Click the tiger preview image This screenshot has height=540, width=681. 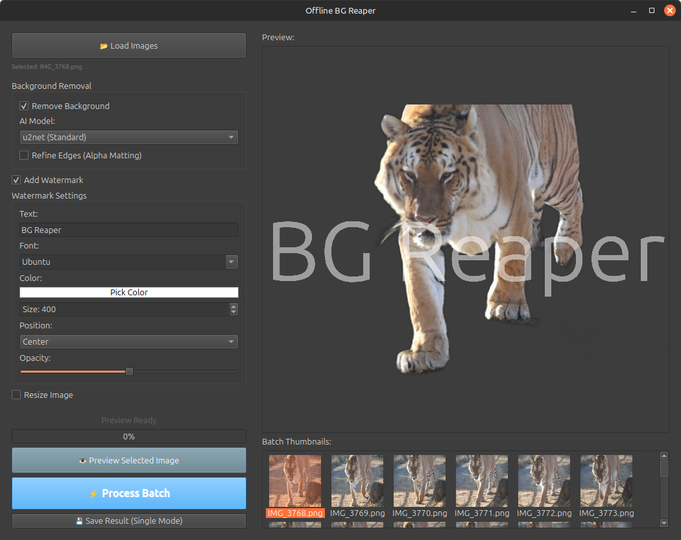click(466, 239)
